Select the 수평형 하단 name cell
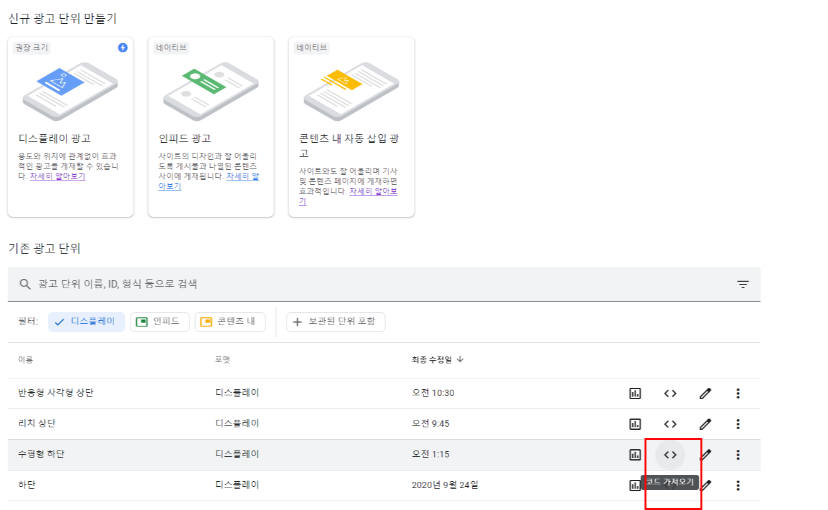The width and height of the screenshot is (828, 510). 41,454
